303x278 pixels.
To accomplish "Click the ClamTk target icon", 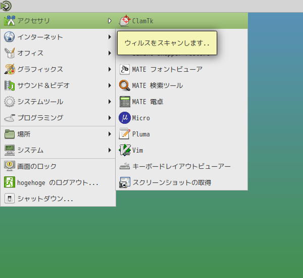I will pyautogui.click(x=125, y=21).
